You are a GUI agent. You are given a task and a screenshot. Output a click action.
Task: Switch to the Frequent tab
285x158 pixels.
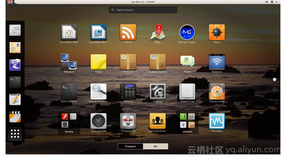pyautogui.click(x=130, y=146)
